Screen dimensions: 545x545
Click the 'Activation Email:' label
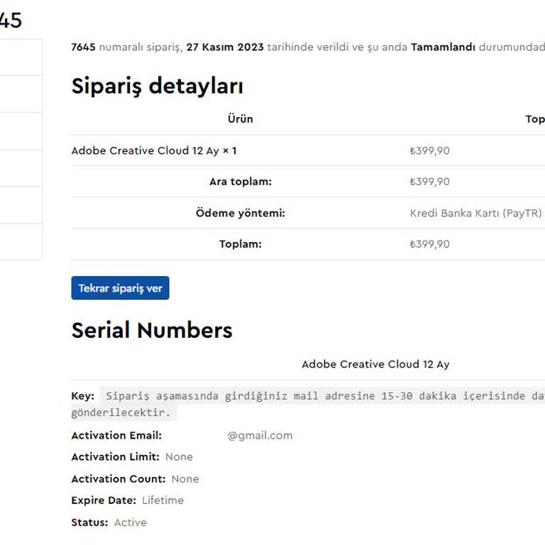[x=116, y=435]
